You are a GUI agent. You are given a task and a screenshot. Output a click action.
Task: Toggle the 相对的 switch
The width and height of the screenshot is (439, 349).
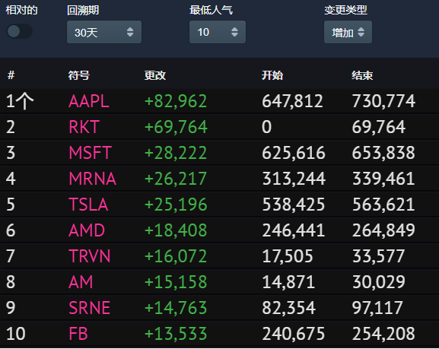pos(19,31)
